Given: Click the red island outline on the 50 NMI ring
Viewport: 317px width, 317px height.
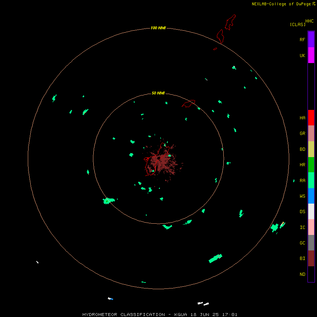Looking at the screenshot, I should 189,104.
